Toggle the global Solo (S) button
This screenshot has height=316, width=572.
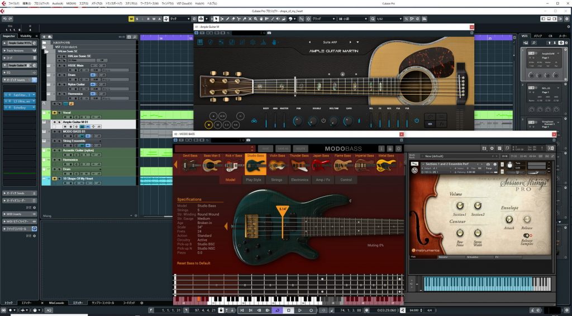137,18
